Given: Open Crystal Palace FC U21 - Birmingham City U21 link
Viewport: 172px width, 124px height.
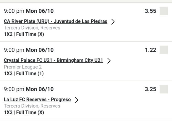Looking at the screenshot, I should pyautogui.click(x=53, y=61).
